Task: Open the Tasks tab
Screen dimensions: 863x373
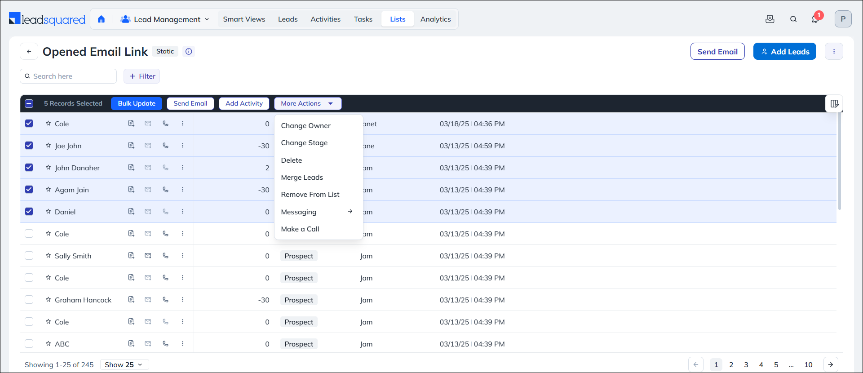Action: coord(363,19)
